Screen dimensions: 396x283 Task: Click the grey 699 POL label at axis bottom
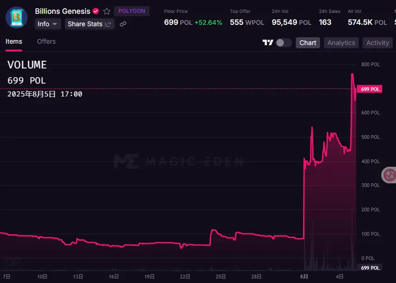click(x=369, y=268)
